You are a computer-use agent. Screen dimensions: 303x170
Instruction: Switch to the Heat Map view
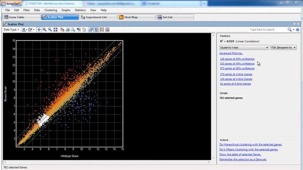(x=137, y=17)
